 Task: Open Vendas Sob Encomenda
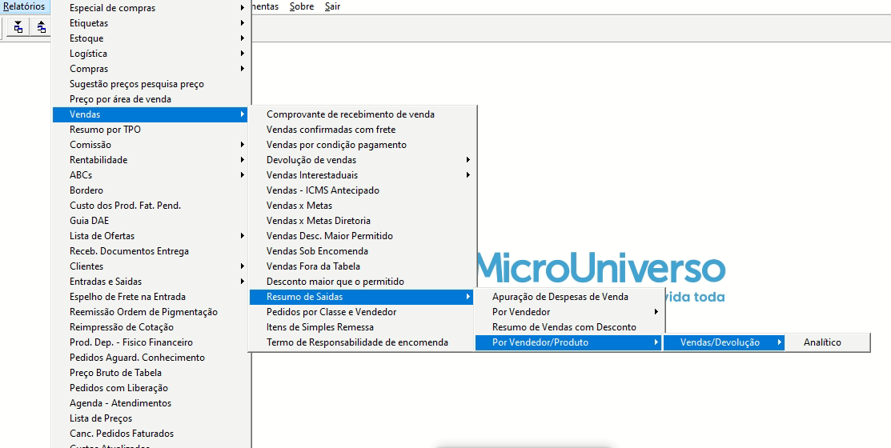pyautogui.click(x=361, y=251)
